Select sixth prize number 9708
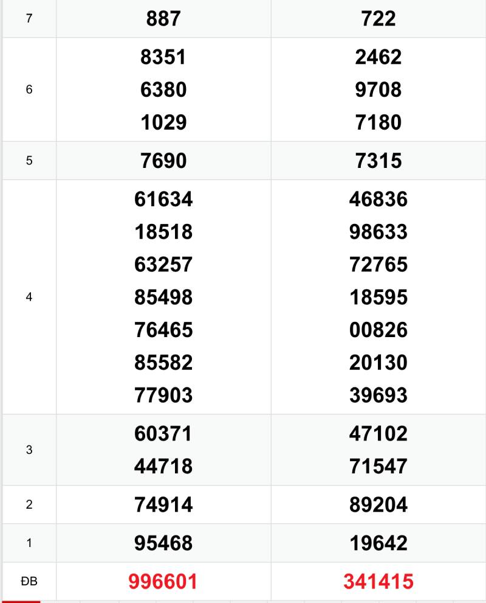This screenshot has height=603, width=486. pos(378,90)
